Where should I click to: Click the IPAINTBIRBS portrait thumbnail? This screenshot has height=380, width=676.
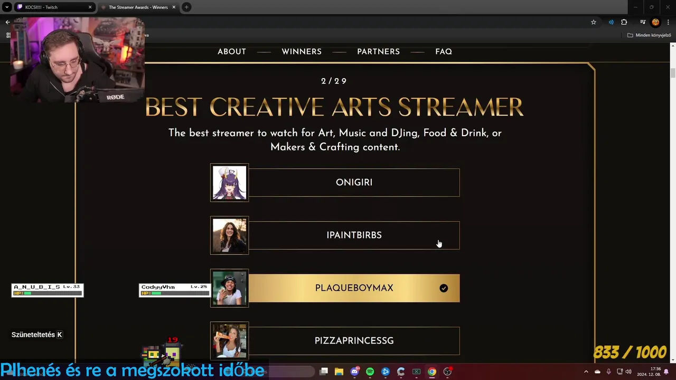point(229,235)
